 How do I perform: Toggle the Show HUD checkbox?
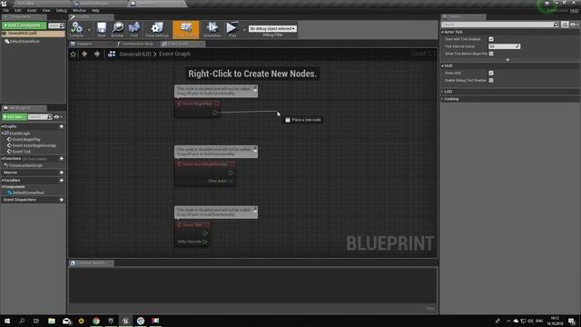pyautogui.click(x=491, y=73)
